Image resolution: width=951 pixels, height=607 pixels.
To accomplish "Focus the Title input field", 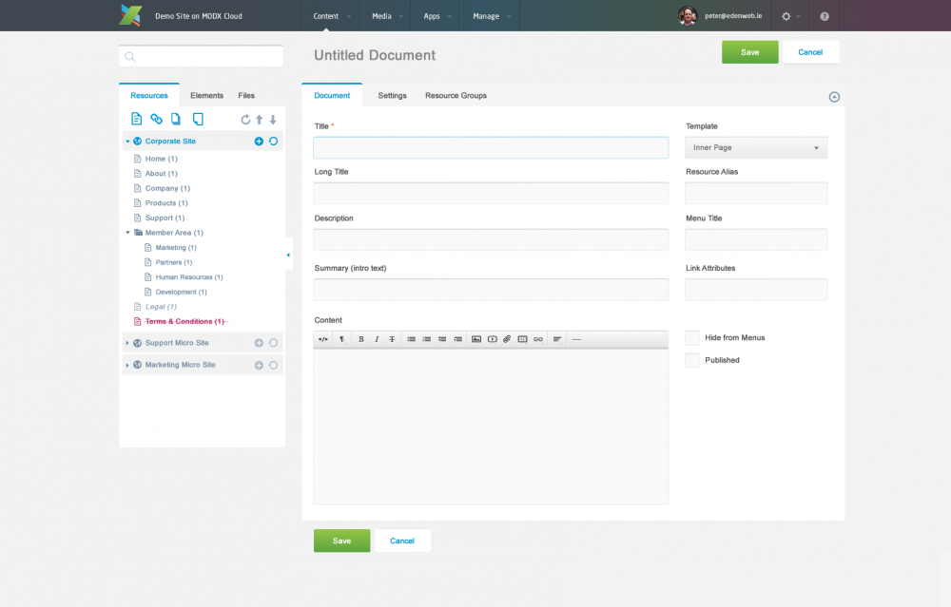I will (x=491, y=148).
